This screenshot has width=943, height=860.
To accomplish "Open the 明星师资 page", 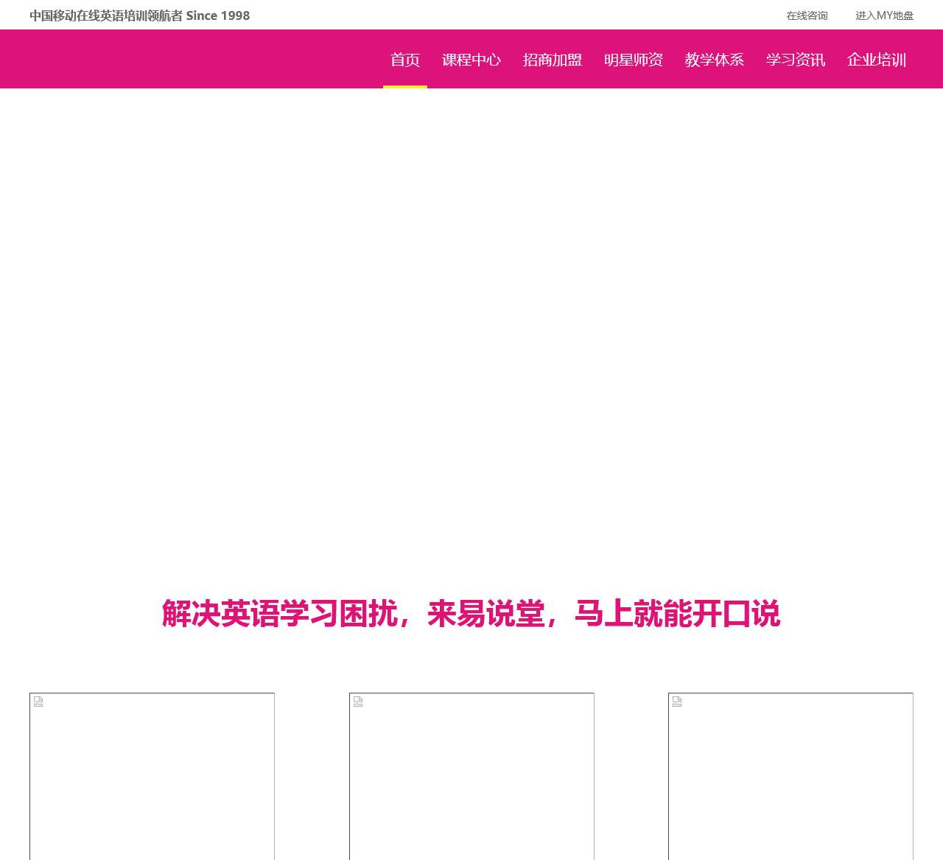I will [x=634, y=60].
